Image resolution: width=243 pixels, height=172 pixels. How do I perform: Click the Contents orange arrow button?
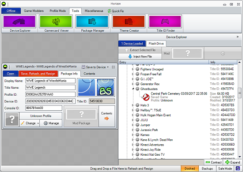(x=106, y=116)
